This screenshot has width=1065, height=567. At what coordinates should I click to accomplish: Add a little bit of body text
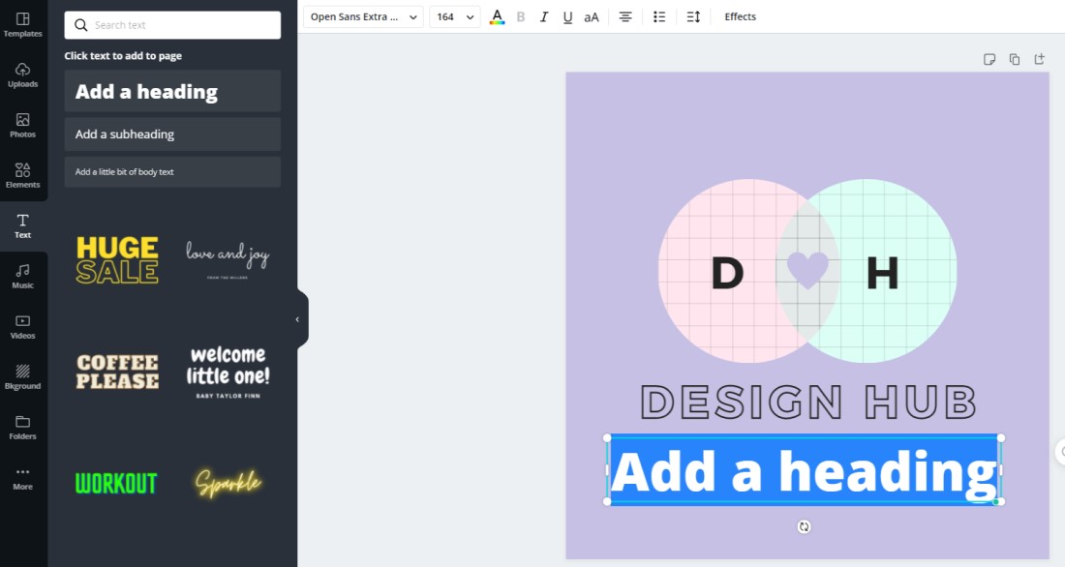[x=172, y=172]
